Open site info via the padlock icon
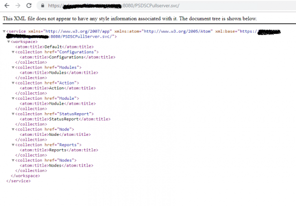The width and height of the screenshot is (296, 206). coord(43,6)
